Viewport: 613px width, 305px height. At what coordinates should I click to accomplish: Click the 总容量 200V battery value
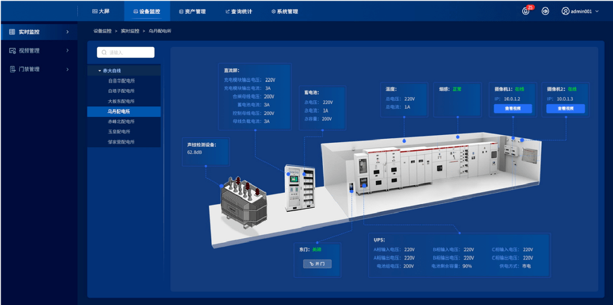pyautogui.click(x=327, y=119)
